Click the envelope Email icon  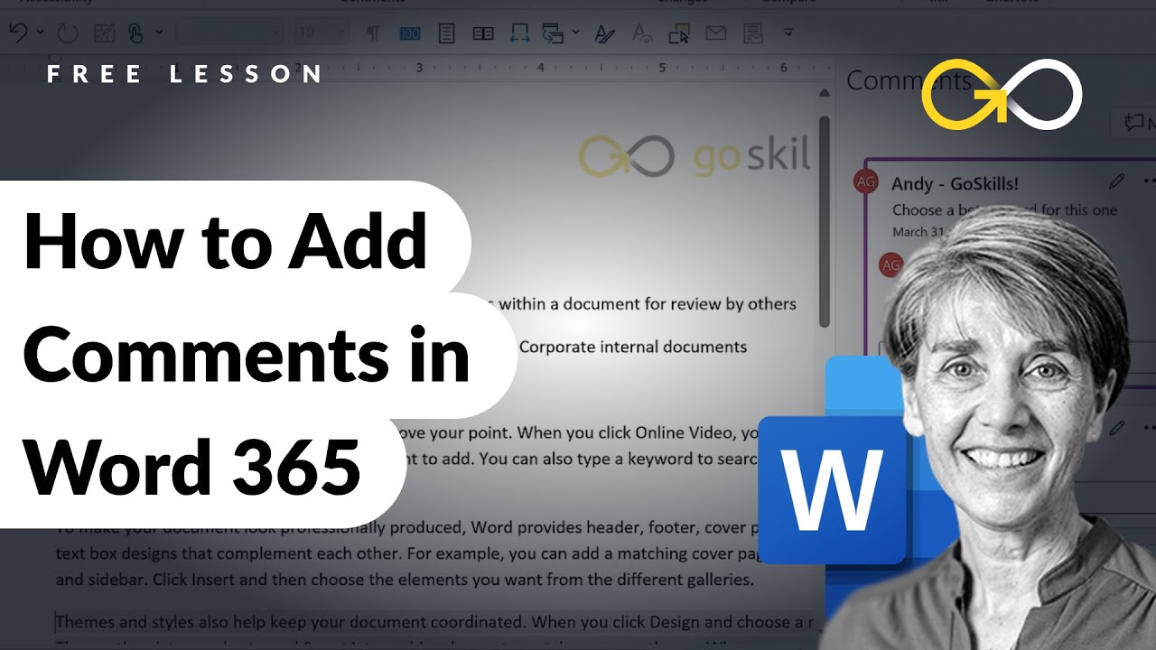[x=716, y=33]
